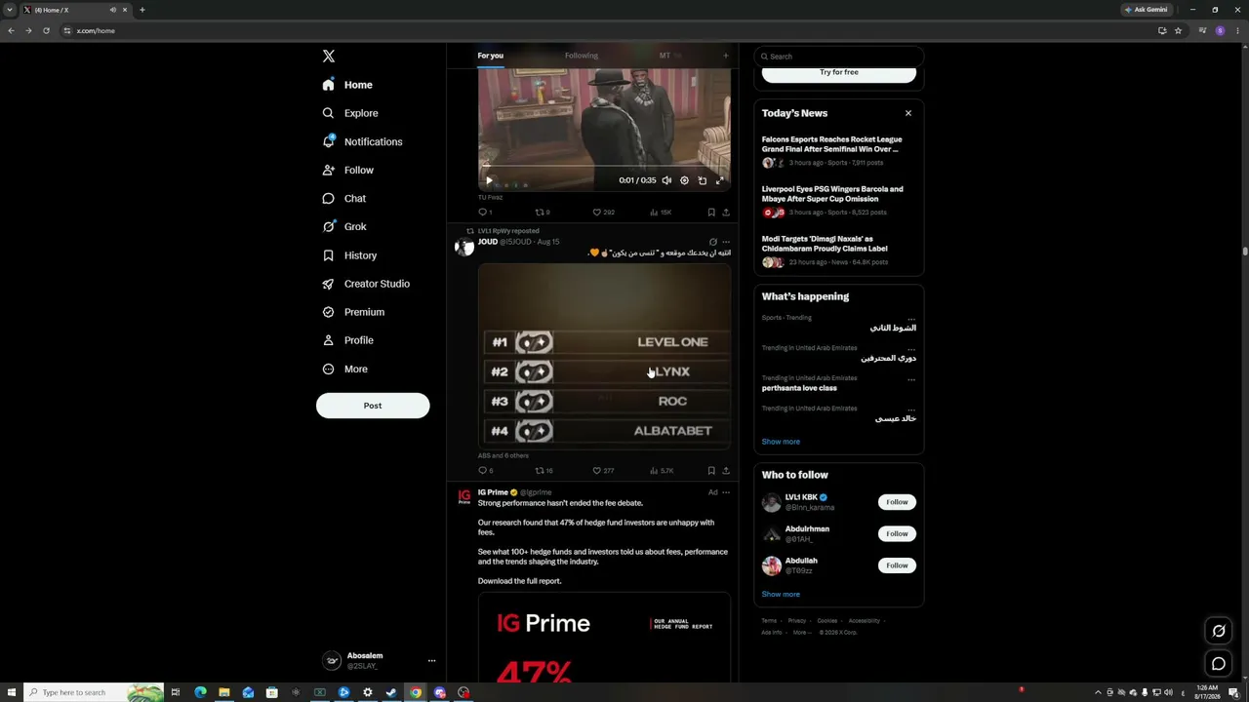Add a new timeline tab with plus
The image size is (1249, 702).
725,56
